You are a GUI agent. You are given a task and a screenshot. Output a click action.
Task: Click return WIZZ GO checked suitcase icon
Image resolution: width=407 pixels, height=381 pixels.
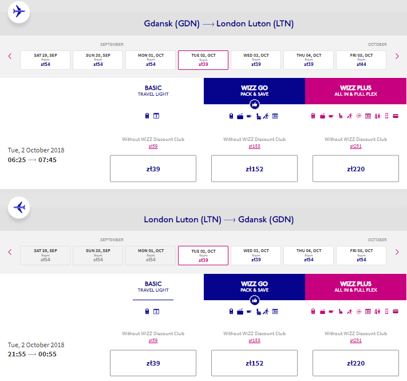[240, 312]
